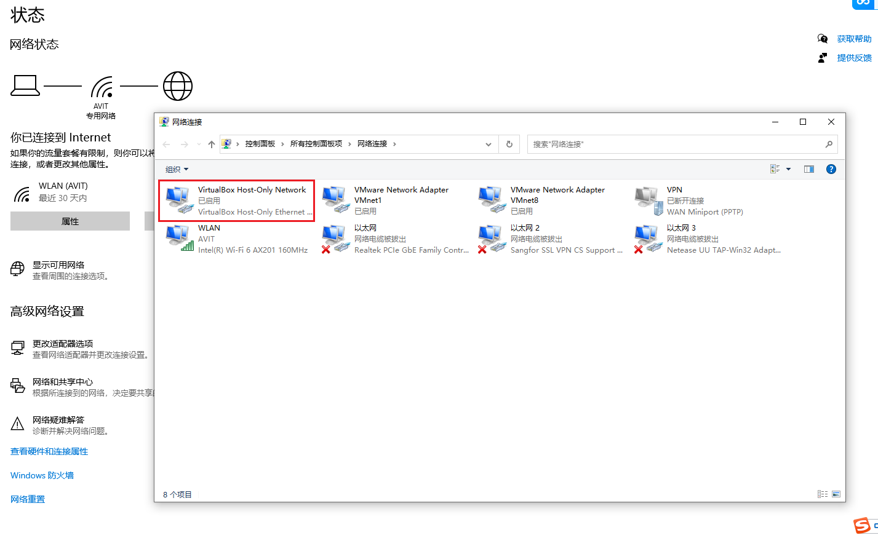Click the laptop device icon in network diagram
This screenshot has width=878, height=546.
pos(25,86)
